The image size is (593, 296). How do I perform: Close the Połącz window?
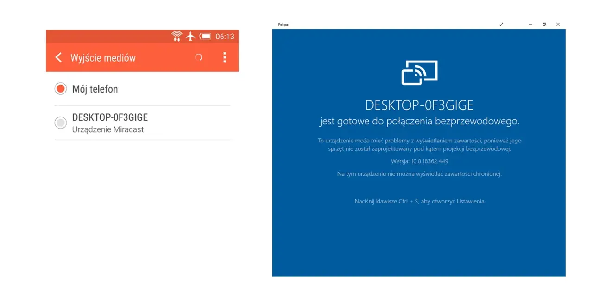558,25
